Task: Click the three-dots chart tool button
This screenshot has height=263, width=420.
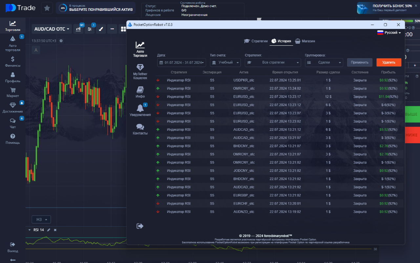Action: (112, 29)
